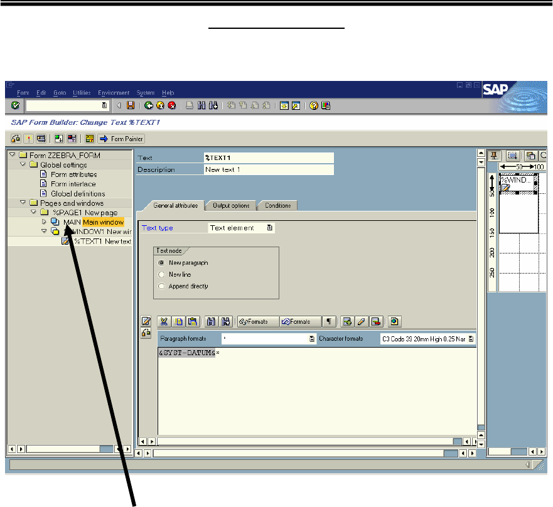Click the Generate Shortcut icon

[296, 105]
